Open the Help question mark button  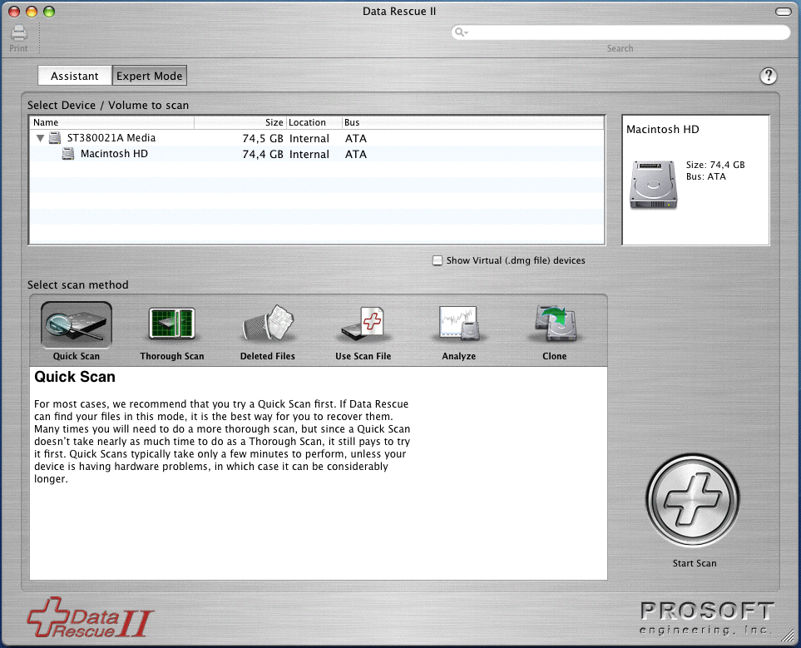pyautogui.click(x=768, y=76)
